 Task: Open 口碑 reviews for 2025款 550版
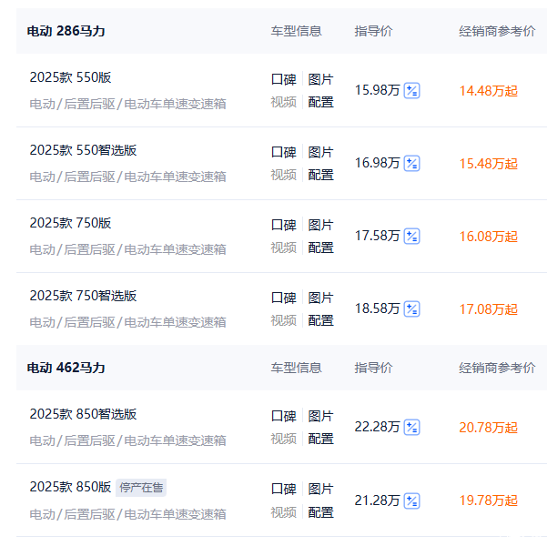click(283, 79)
